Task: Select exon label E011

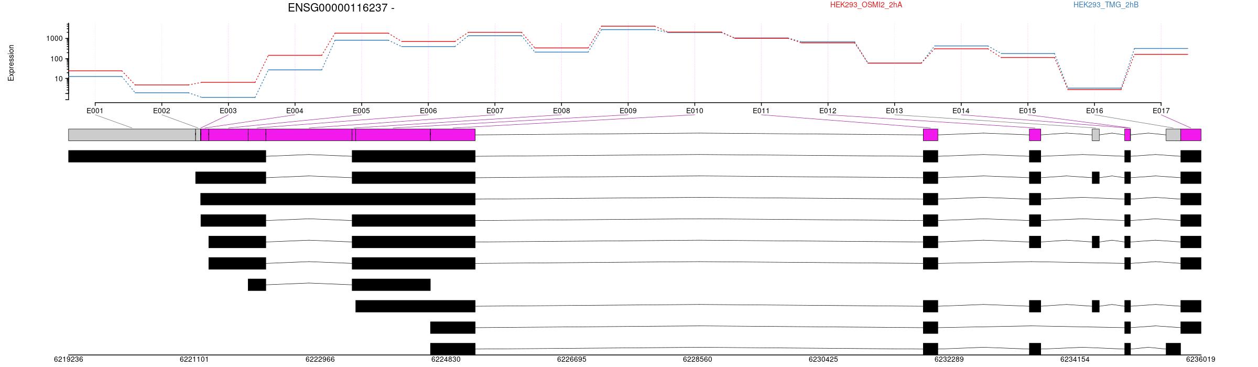Action: (761, 111)
